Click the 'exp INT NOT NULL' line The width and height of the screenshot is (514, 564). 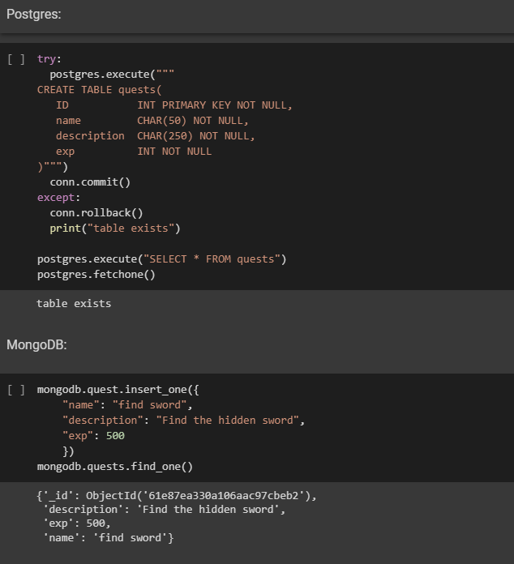[x=134, y=152]
